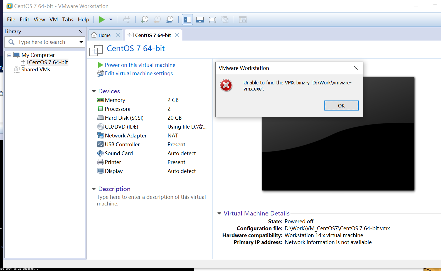This screenshot has height=271, width=441.
Task: Collapse the Description section
Action: pyautogui.click(x=94, y=189)
